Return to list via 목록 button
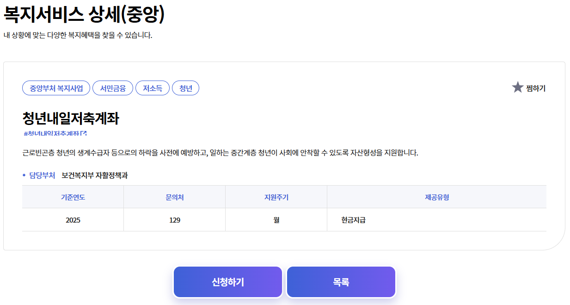 click(341, 281)
